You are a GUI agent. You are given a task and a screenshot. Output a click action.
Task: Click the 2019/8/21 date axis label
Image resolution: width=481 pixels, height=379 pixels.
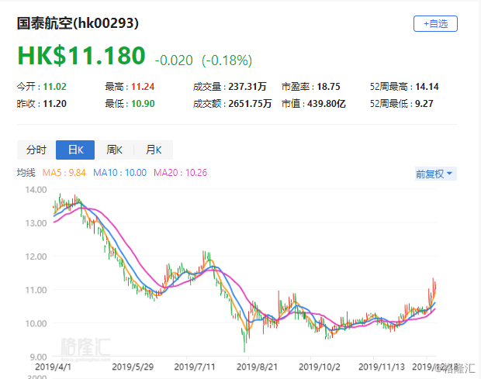point(257,367)
